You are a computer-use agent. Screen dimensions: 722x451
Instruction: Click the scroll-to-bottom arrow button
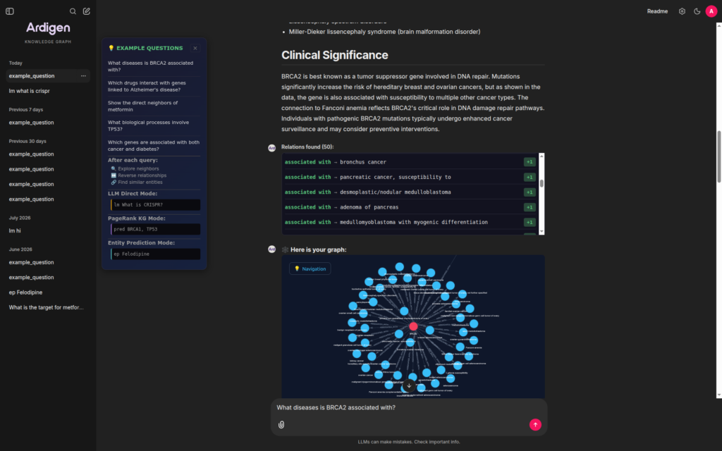pyautogui.click(x=409, y=385)
